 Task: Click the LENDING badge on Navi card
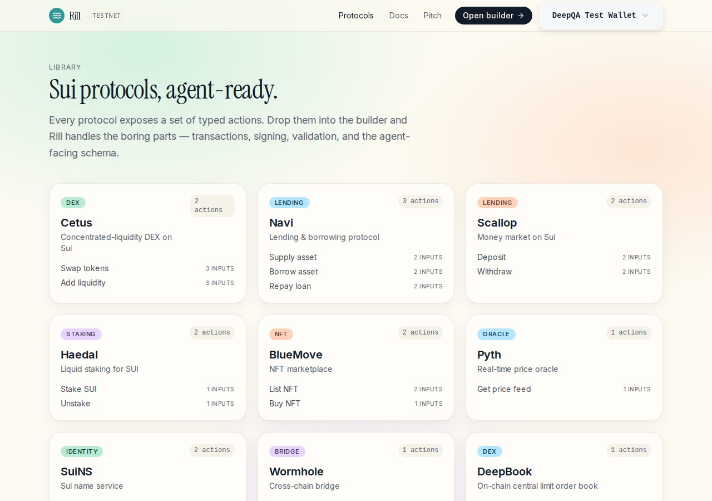(289, 203)
